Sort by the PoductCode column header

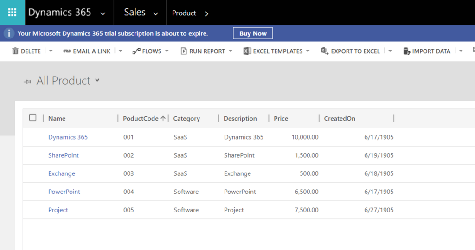click(141, 118)
